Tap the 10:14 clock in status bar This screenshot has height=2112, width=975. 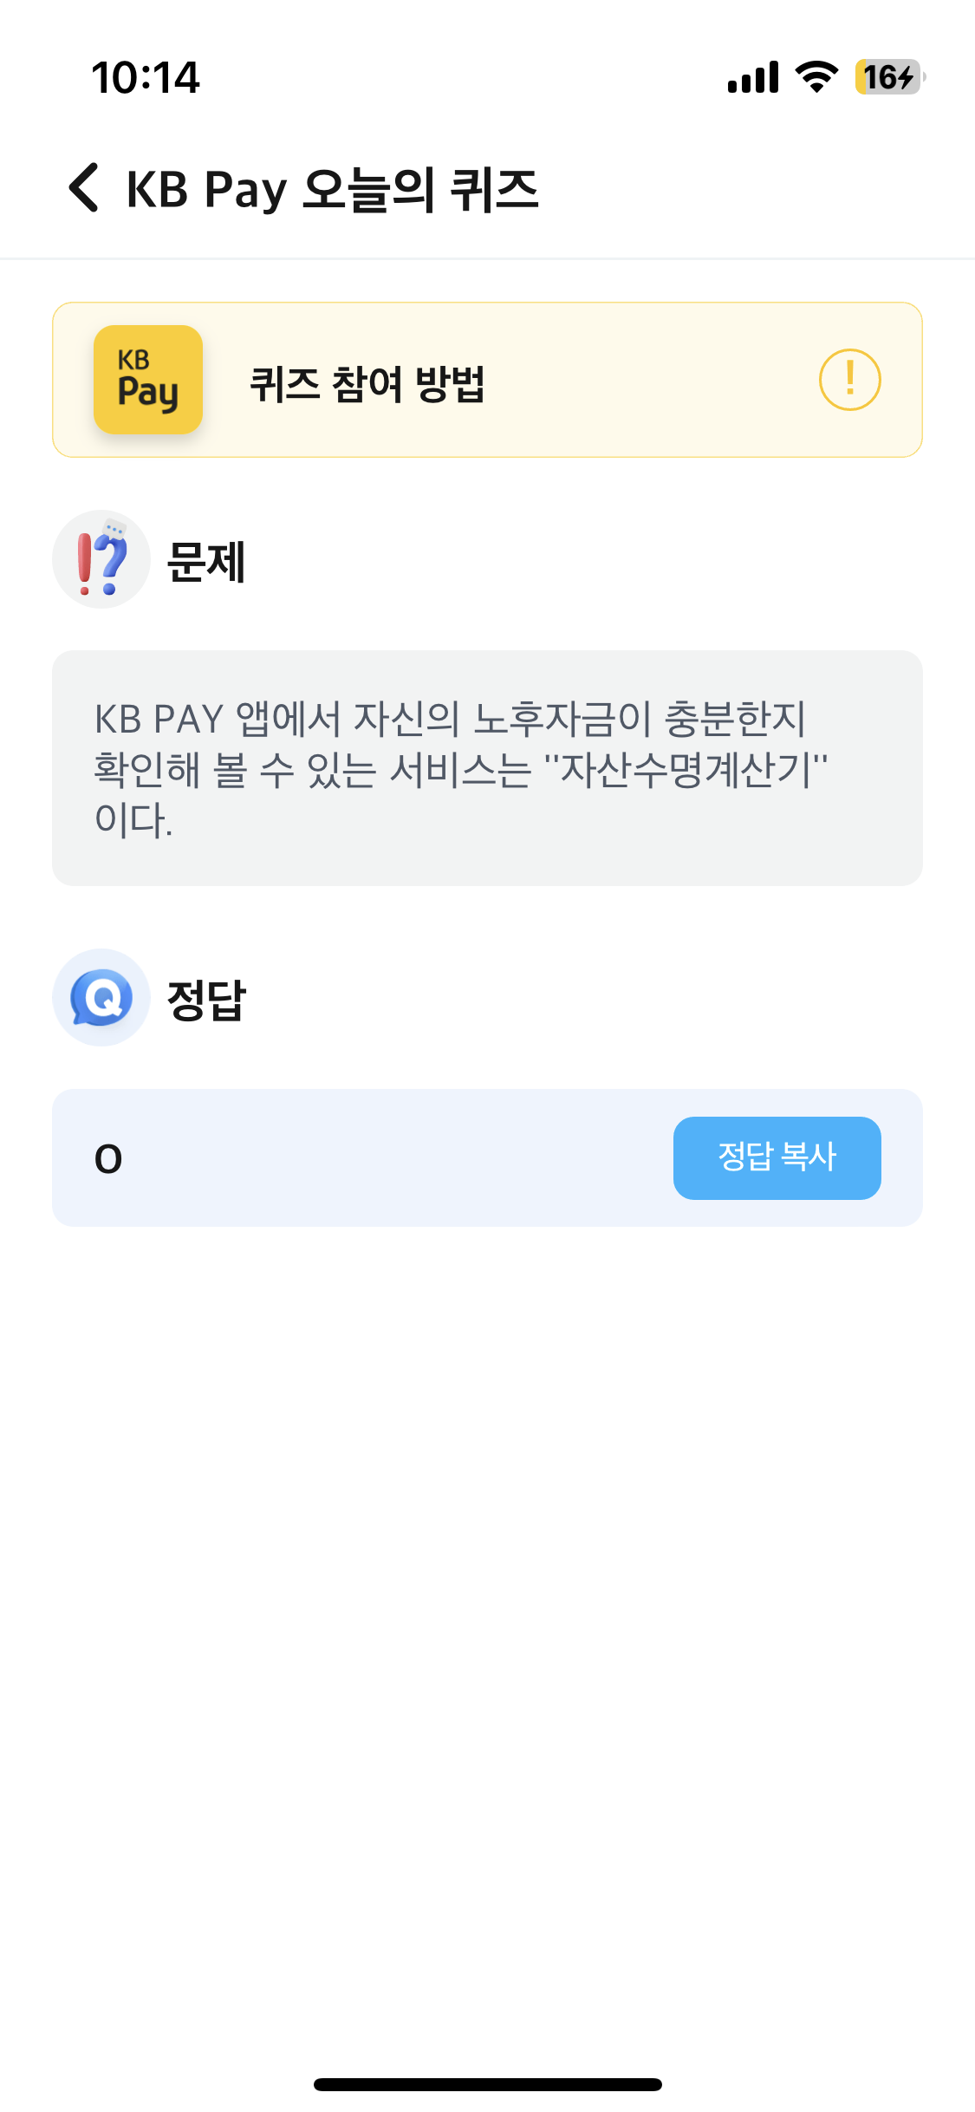pos(146,77)
